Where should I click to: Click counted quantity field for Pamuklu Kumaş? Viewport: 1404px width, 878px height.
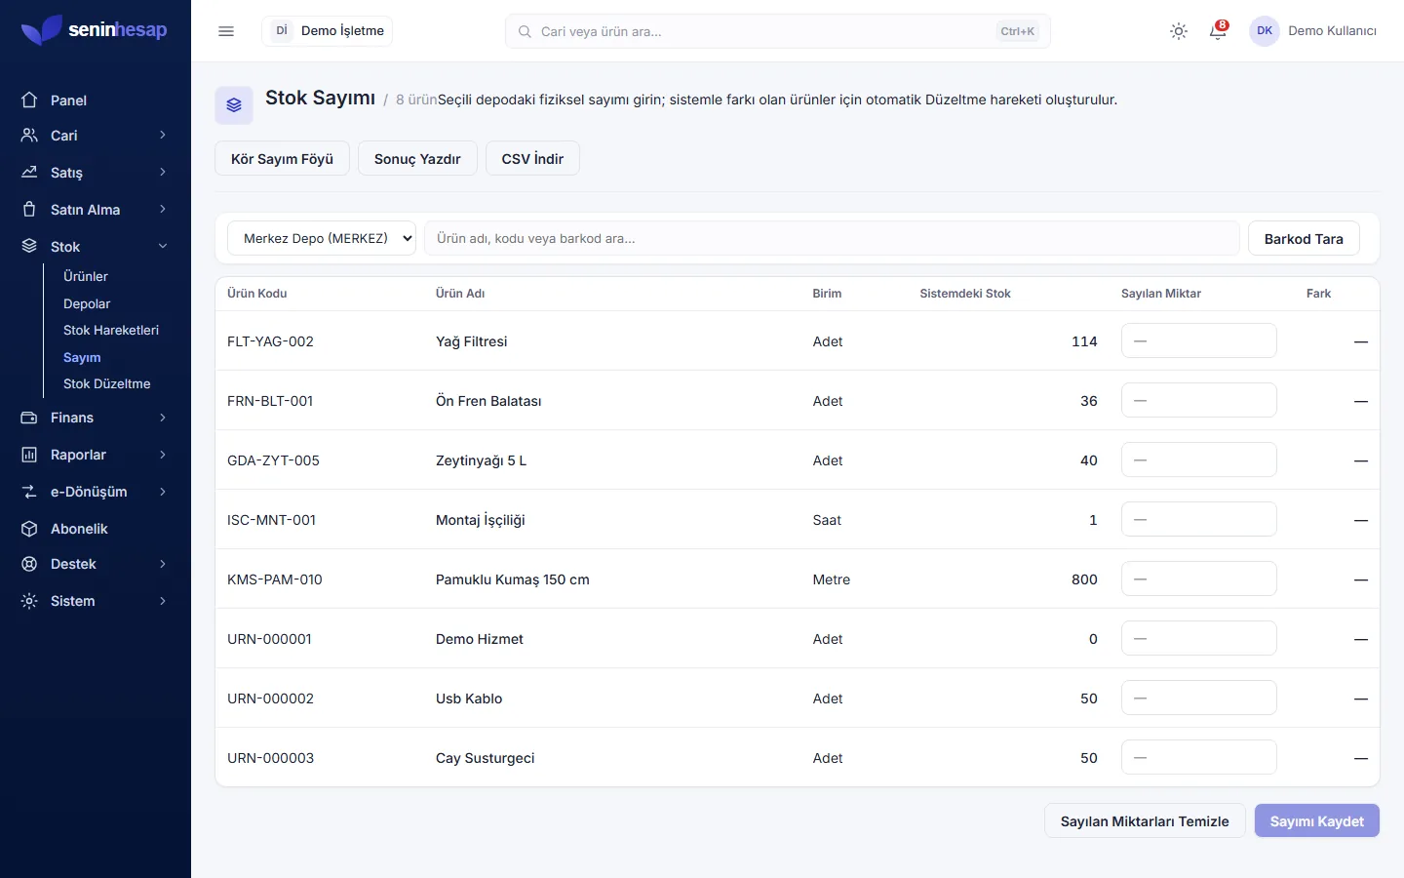tap(1199, 579)
